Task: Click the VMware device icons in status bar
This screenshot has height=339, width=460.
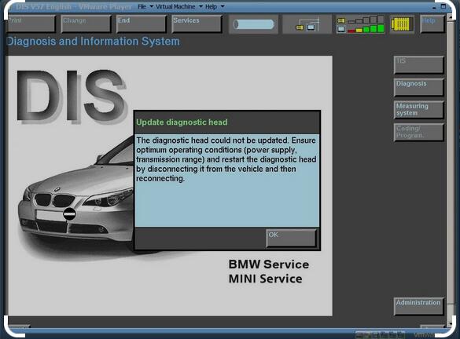Action: (x=380, y=334)
